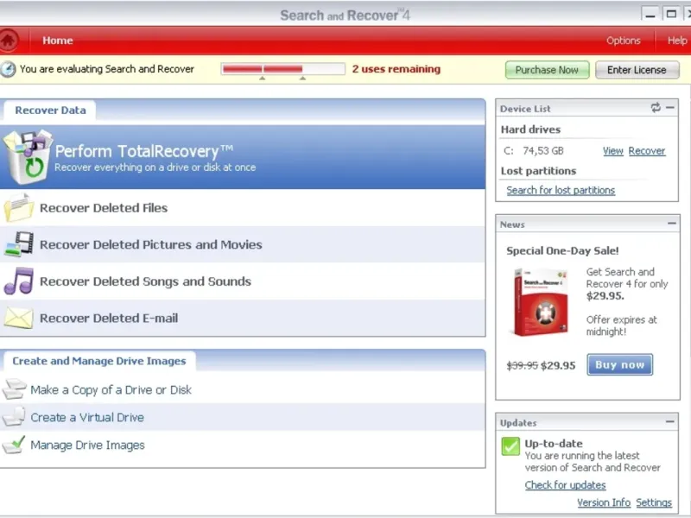The width and height of the screenshot is (691, 518).
Task: Open the Options menu
Action: 623,41
